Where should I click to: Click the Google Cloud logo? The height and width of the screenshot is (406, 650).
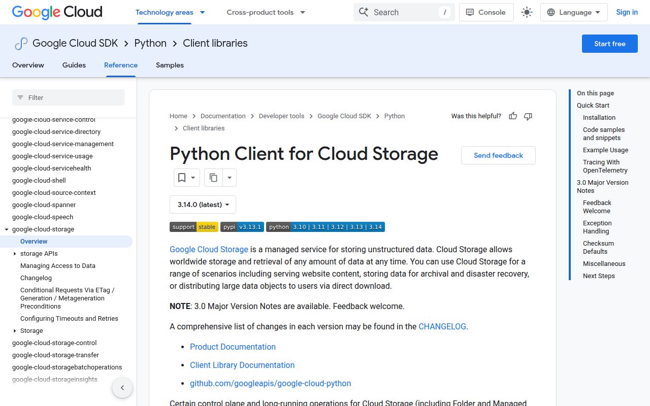[x=57, y=12]
